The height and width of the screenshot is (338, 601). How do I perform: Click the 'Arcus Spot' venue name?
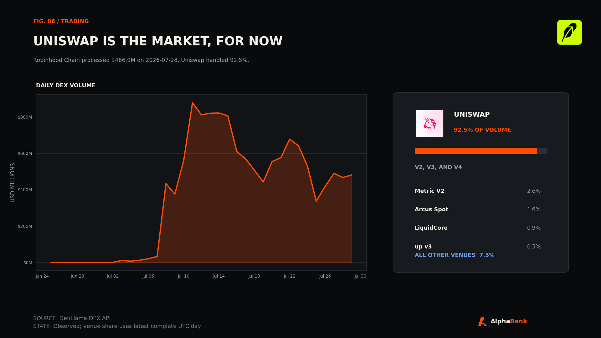point(431,210)
